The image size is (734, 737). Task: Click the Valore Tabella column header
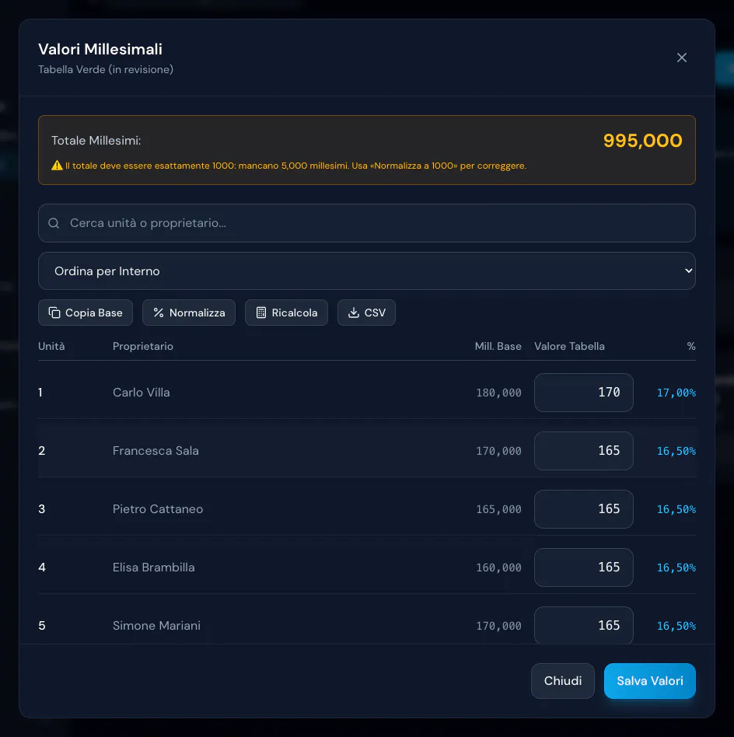coord(569,347)
